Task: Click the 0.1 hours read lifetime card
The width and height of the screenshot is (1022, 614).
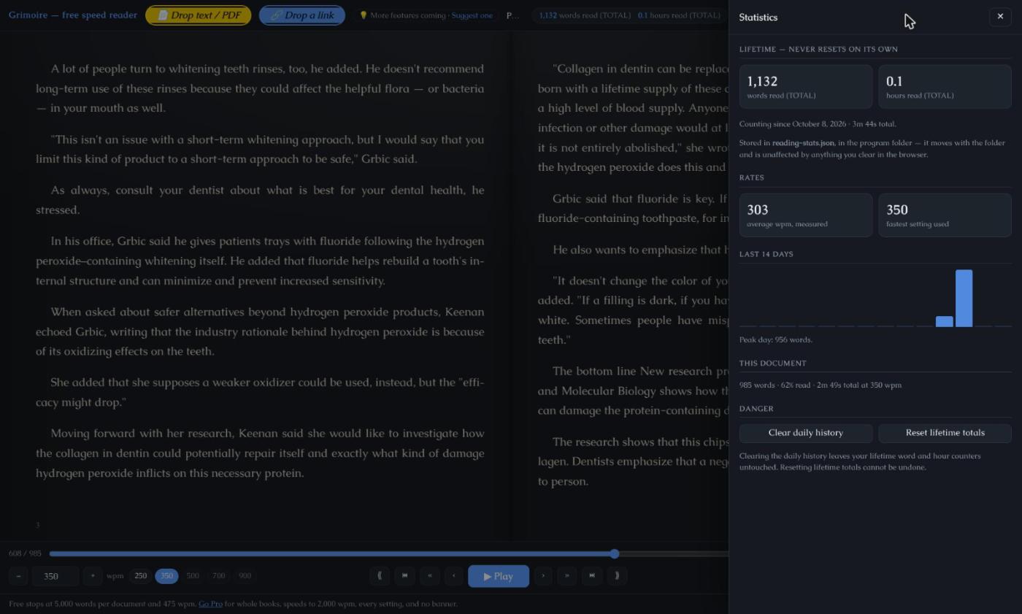Action: (945, 86)
